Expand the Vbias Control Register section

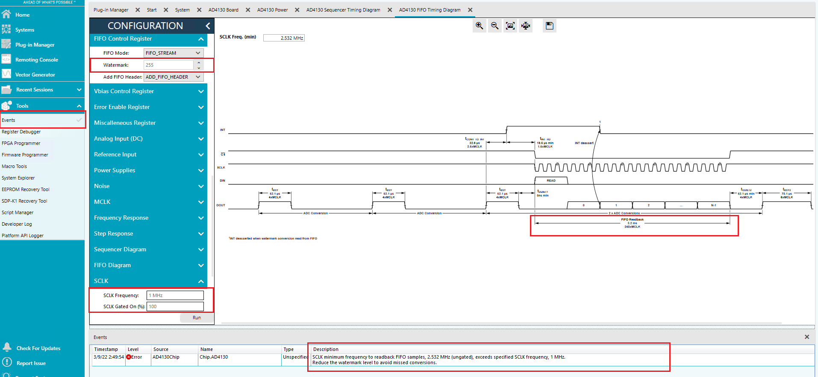201,91
